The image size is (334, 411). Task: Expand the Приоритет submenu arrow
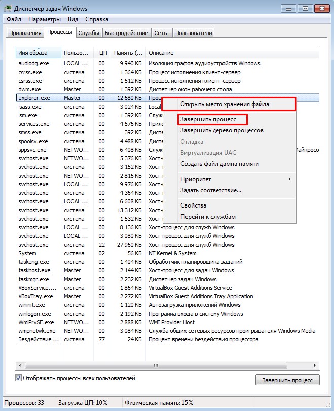pyautogui.click(x=289, y=179)
